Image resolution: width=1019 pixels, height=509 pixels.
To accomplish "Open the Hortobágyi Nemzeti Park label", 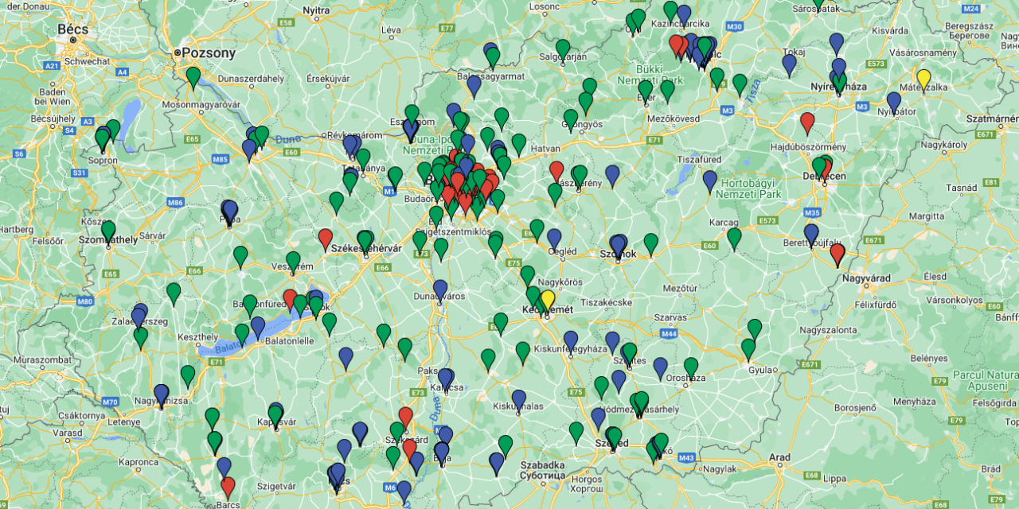I will (x=748, y=186).
